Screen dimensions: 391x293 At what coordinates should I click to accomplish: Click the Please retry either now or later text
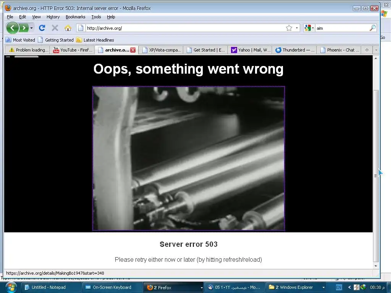tap(188, 259)
